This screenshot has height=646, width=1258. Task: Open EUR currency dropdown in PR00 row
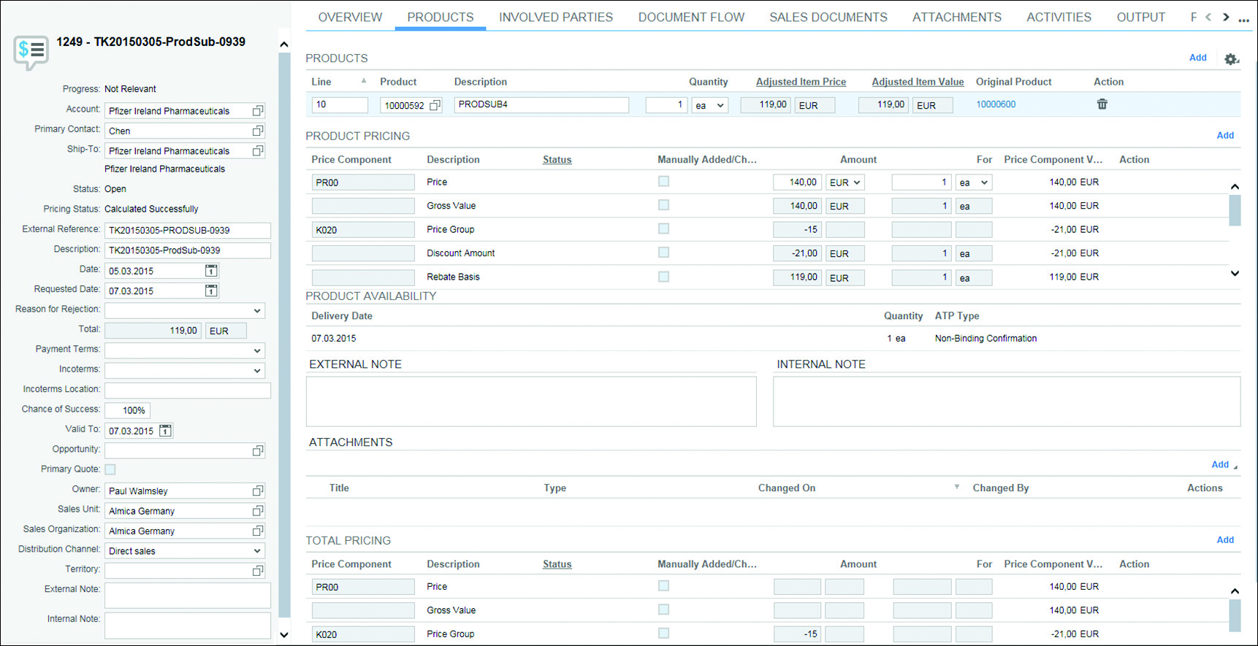click(x=857, y=182)
